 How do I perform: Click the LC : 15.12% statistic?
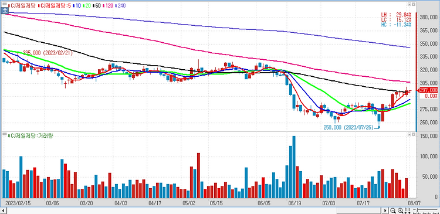pyautogui.click(x=396, y=19)
